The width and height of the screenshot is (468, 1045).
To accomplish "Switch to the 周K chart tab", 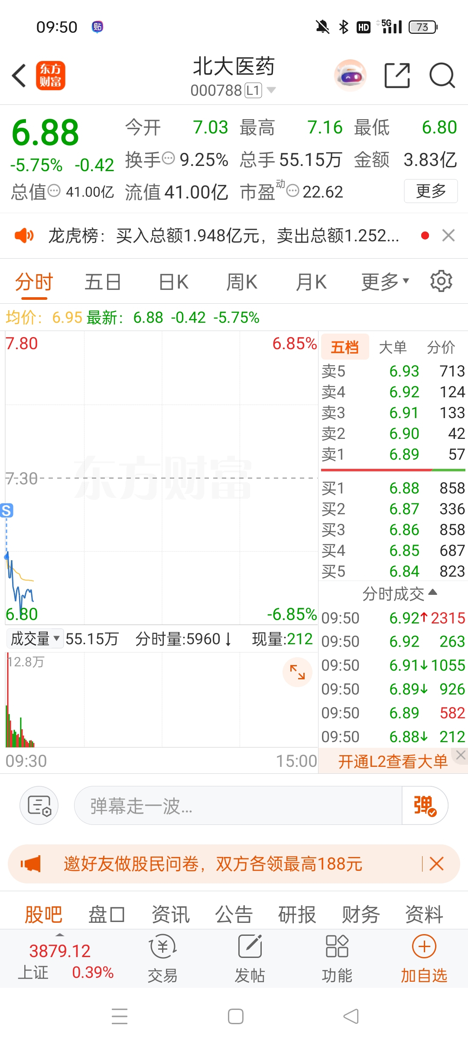I will (x=242, y=282).
